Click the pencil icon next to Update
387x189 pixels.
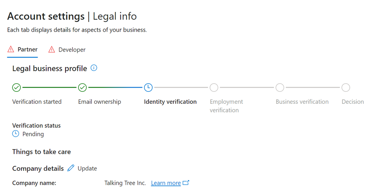pos(71,168)
